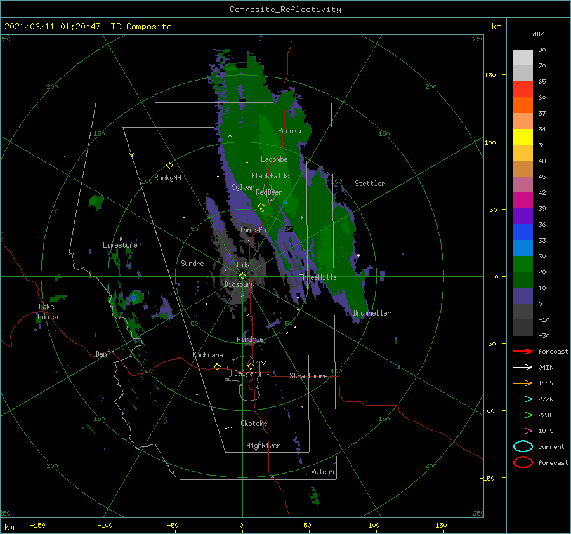Viewport: 571px width, 534px height.
Task: Select the purple 36-39 dBZ swatch
Action: (523, 217)
